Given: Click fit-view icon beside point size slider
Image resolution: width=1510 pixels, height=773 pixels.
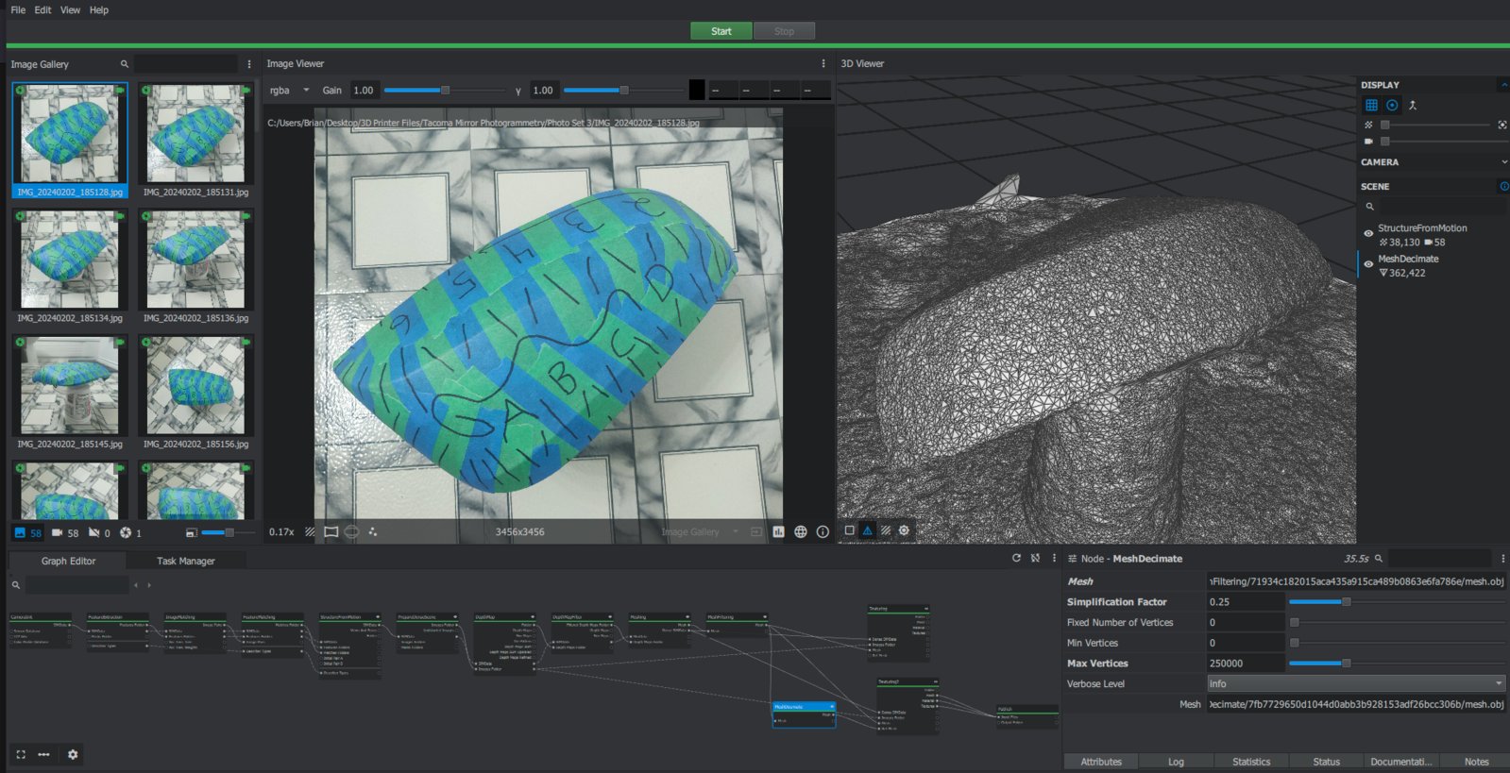Looking at the screenshot, I should tap(1502, 125).
